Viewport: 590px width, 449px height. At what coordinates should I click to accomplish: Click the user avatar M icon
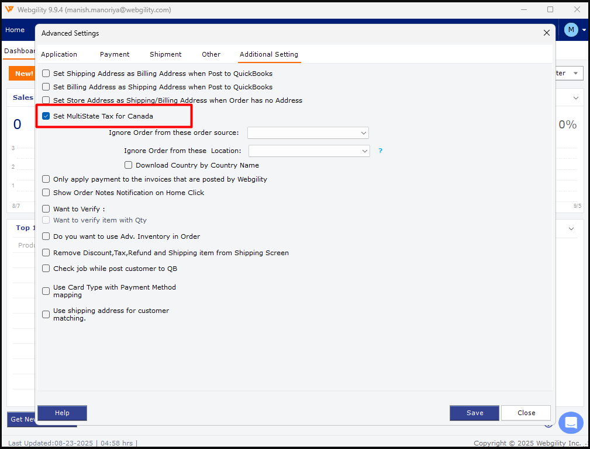point(571,30)
